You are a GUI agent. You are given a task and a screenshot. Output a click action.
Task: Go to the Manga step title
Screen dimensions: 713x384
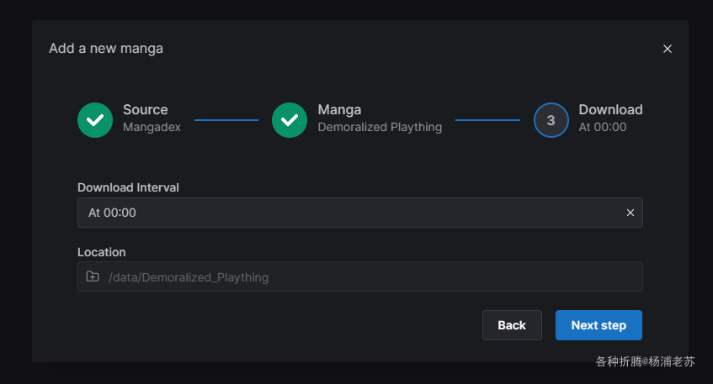339,109
